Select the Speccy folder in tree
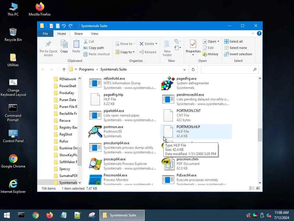Image resolution: width=294 pixels, height=221 pixels. [x=65, y=169]
